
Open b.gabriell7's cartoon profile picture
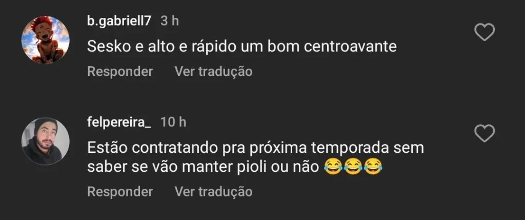46,40
